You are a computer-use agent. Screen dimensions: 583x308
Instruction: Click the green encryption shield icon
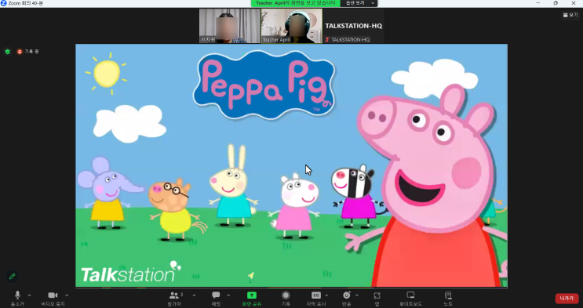8,52
